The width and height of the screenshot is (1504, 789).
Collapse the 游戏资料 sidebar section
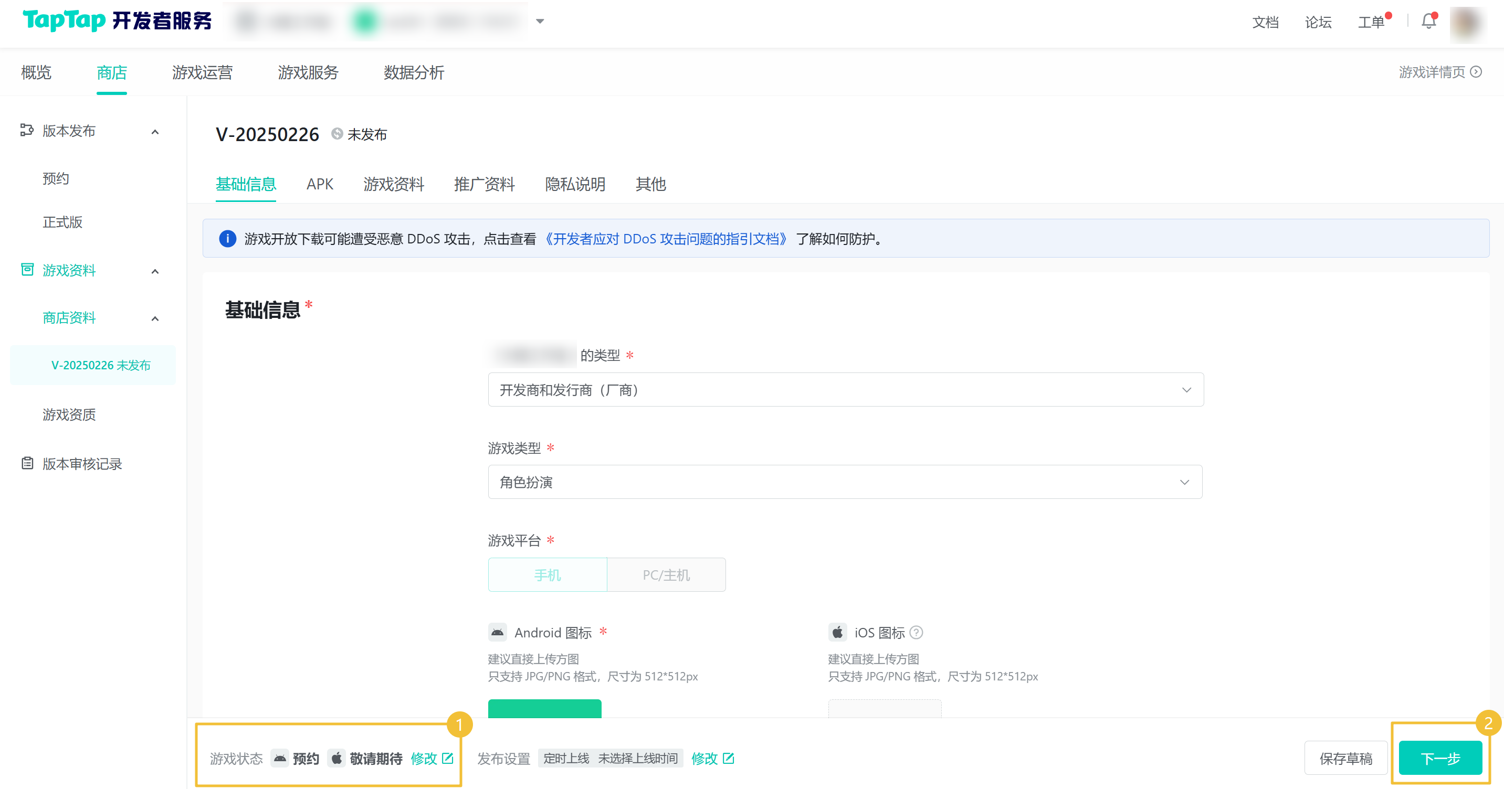coord(155,271)
